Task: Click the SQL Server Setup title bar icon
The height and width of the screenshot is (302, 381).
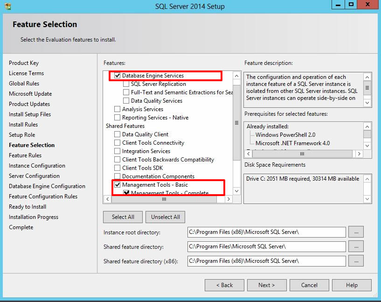Action: coord(7,6)
